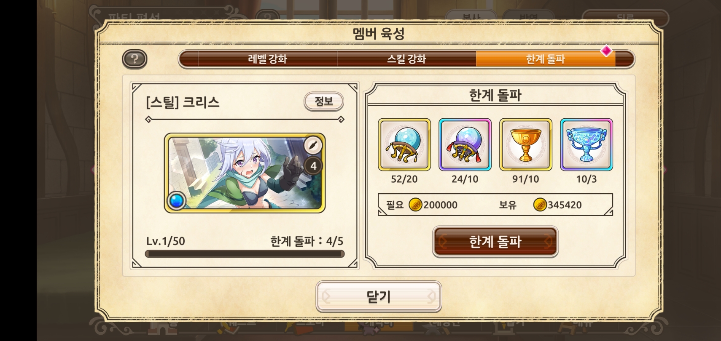Switch to the 스킬 강화 tab
This screenshot has width=721, height=341.
click(406, 59)
